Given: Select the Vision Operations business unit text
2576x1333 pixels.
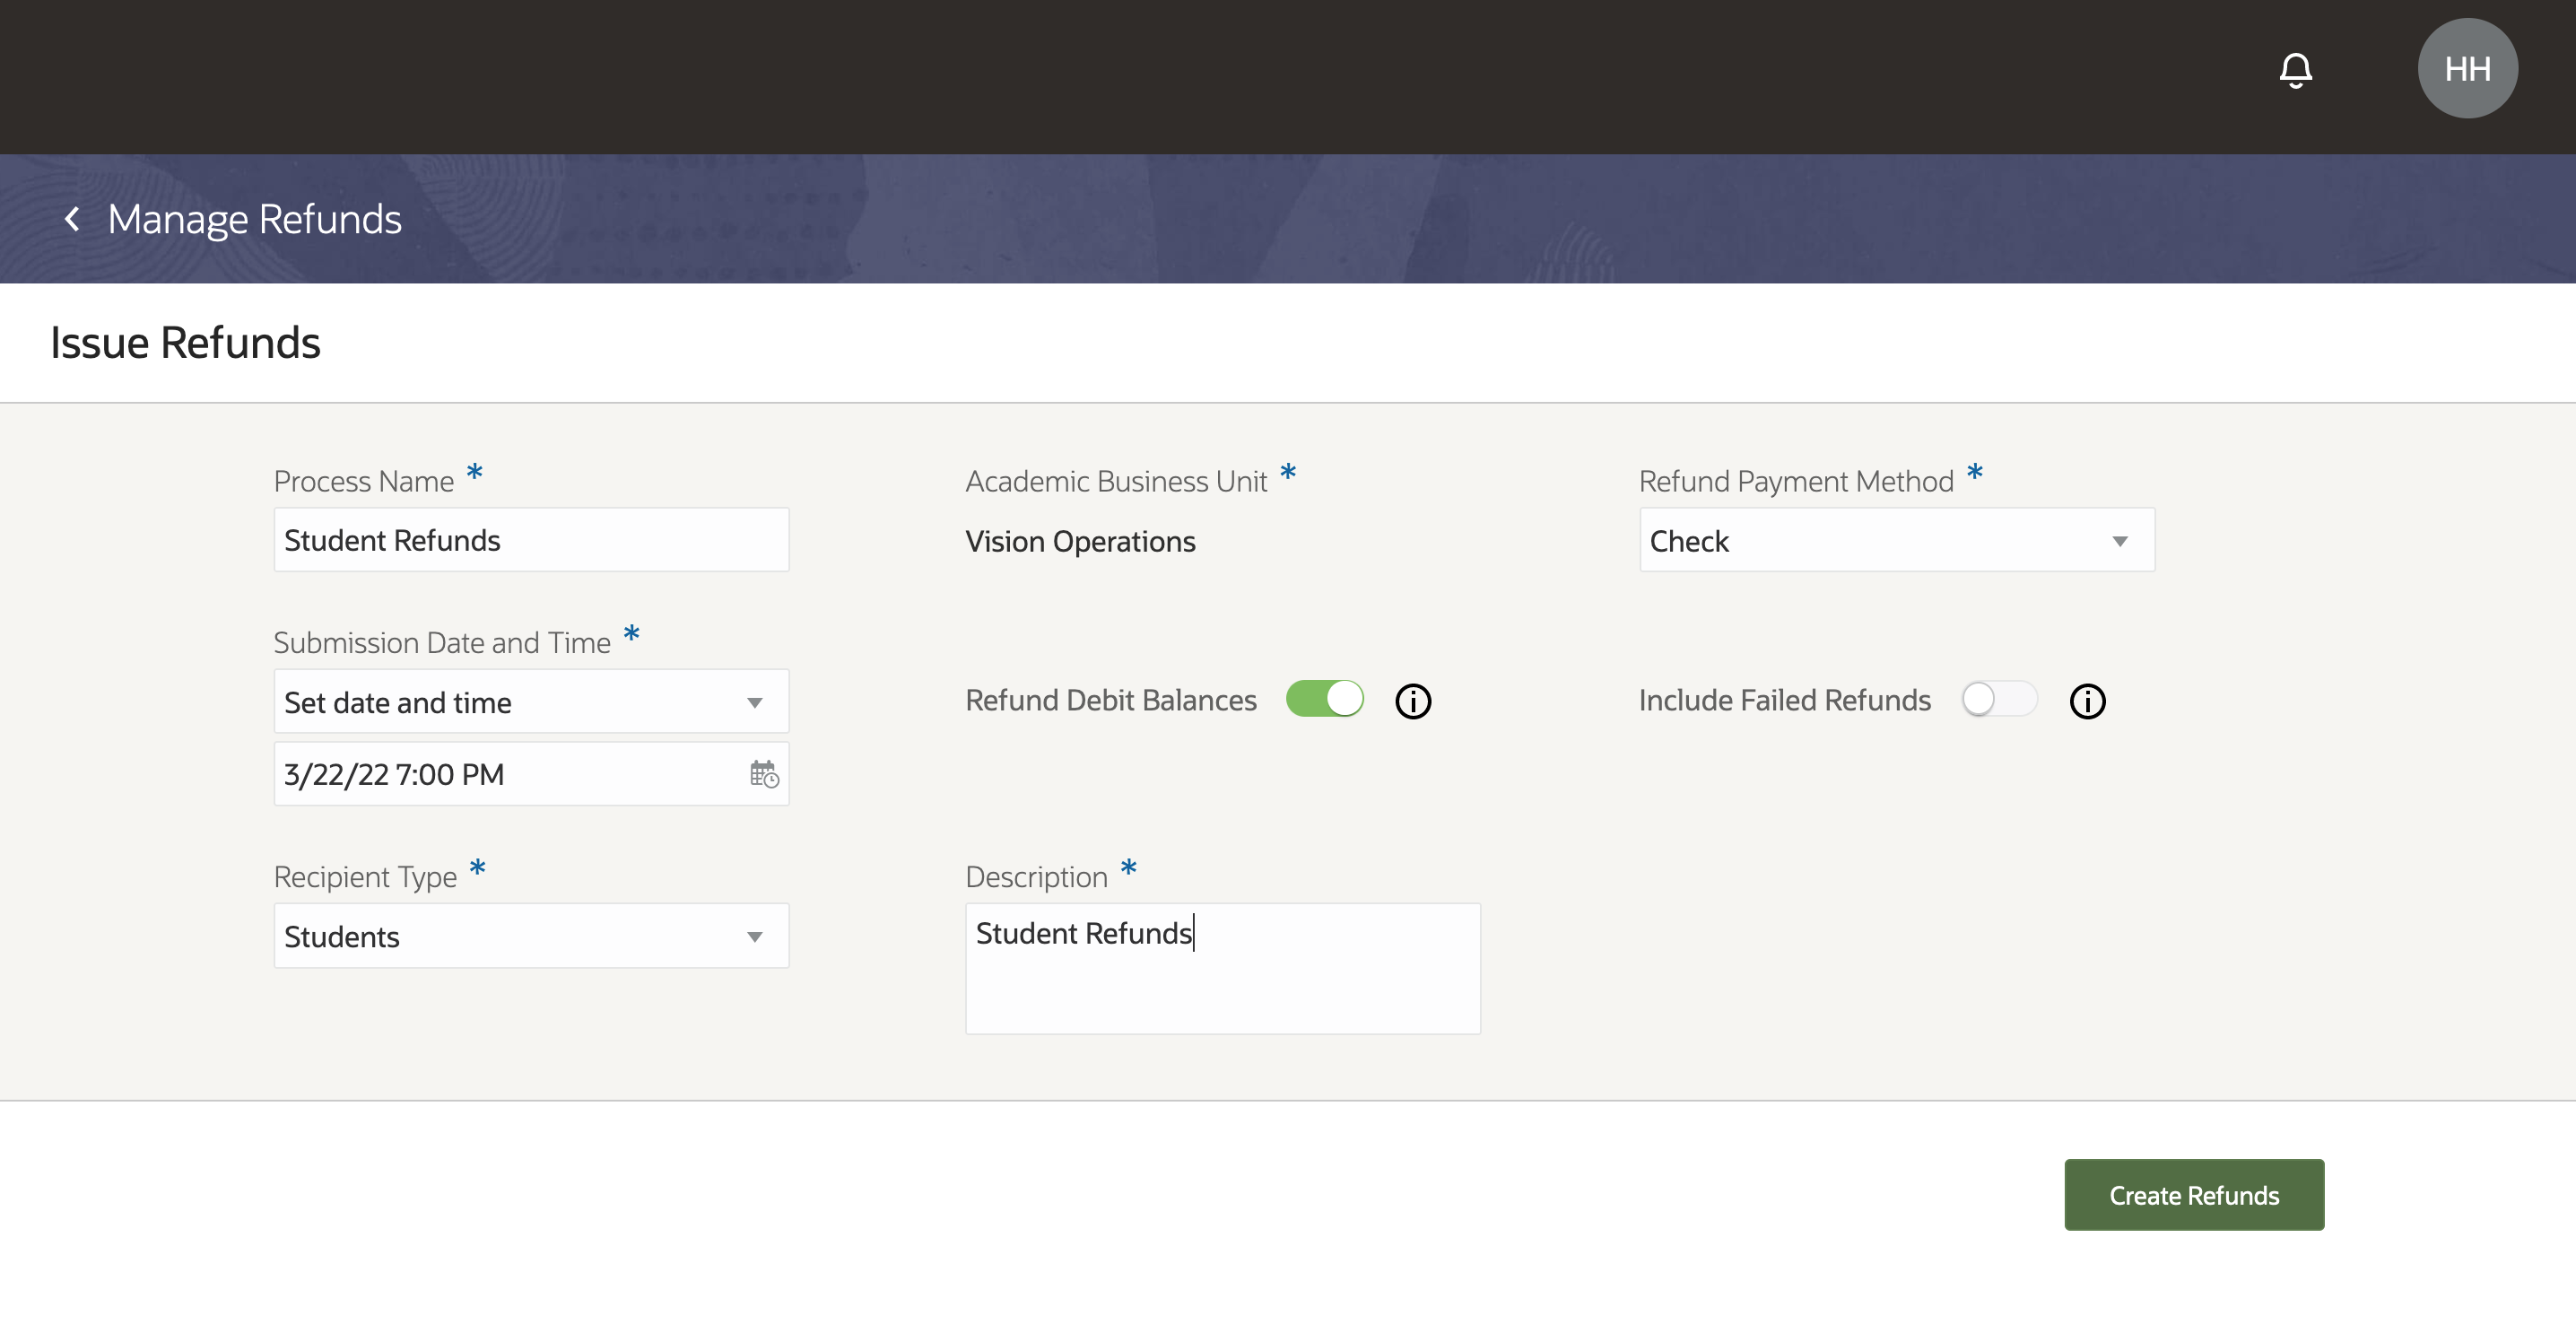Looking at the screenshot, I should point(1080,542).
